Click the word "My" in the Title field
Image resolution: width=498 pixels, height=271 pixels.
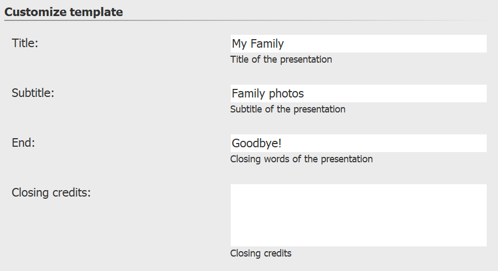[239, 44]
